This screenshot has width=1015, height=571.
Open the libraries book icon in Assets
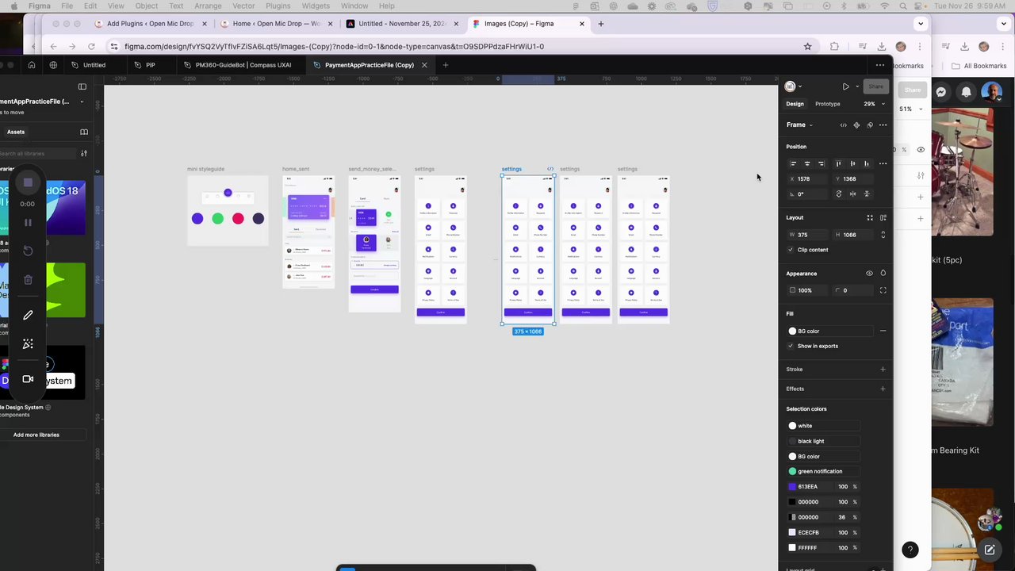[84, 132]
